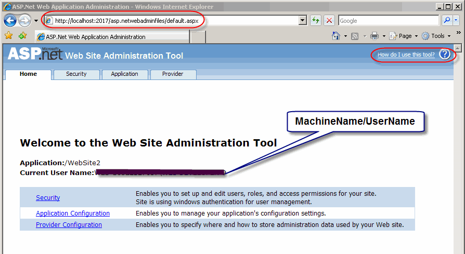This screenshot has height=254, width=465.
Task: Click the search magnifier button
Action: point(447,21)
